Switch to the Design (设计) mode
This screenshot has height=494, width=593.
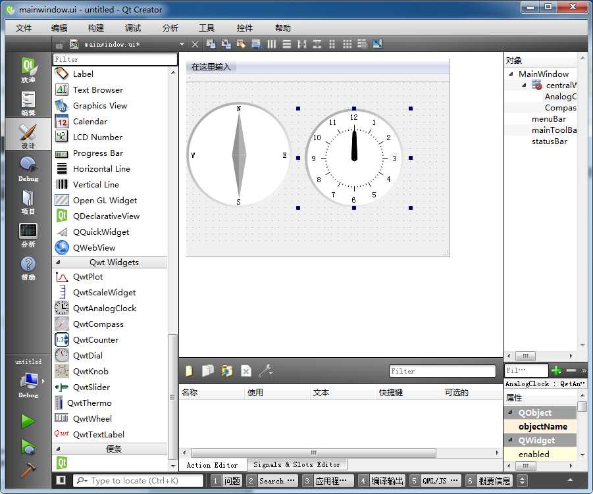(x=28, y=136)
